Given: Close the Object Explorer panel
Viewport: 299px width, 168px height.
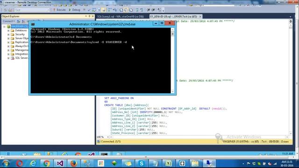Looking at the screenshot, I should point(93,16).
